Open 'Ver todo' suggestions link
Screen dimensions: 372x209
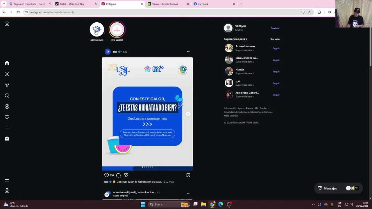pos(275,39)
